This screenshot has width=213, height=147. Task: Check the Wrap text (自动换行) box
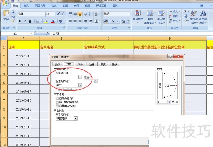pos(57,98)
